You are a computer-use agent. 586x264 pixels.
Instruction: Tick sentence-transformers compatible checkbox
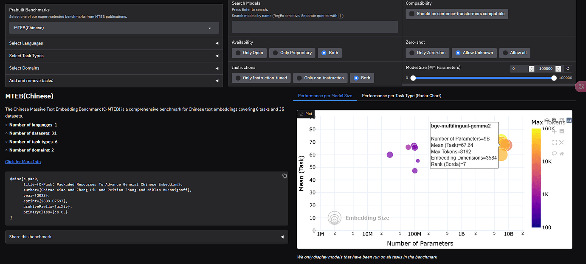[411, 14]
